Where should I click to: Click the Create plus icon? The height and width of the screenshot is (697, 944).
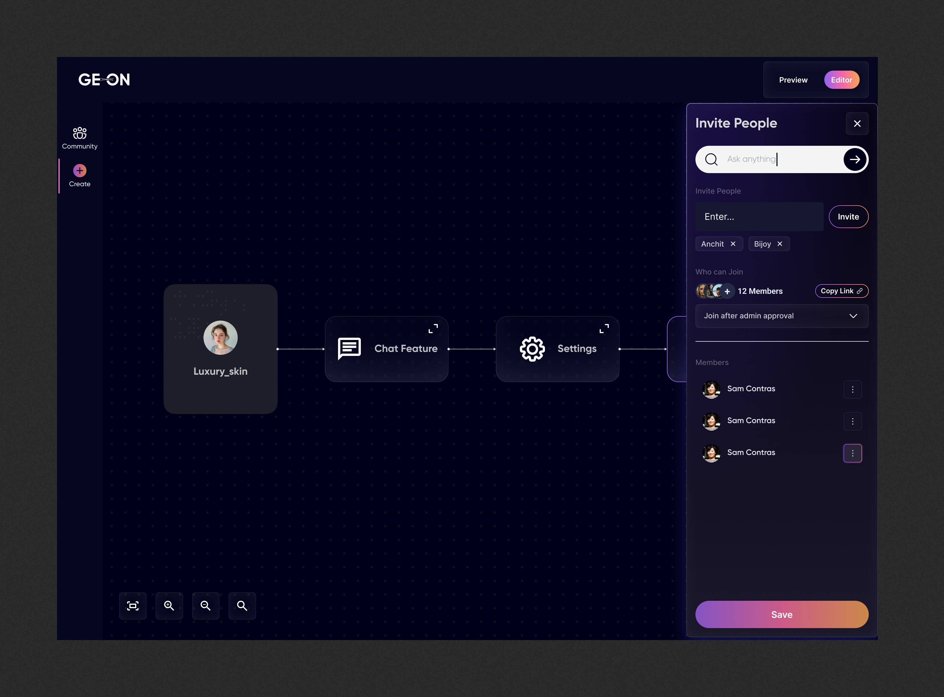[80, 171]
